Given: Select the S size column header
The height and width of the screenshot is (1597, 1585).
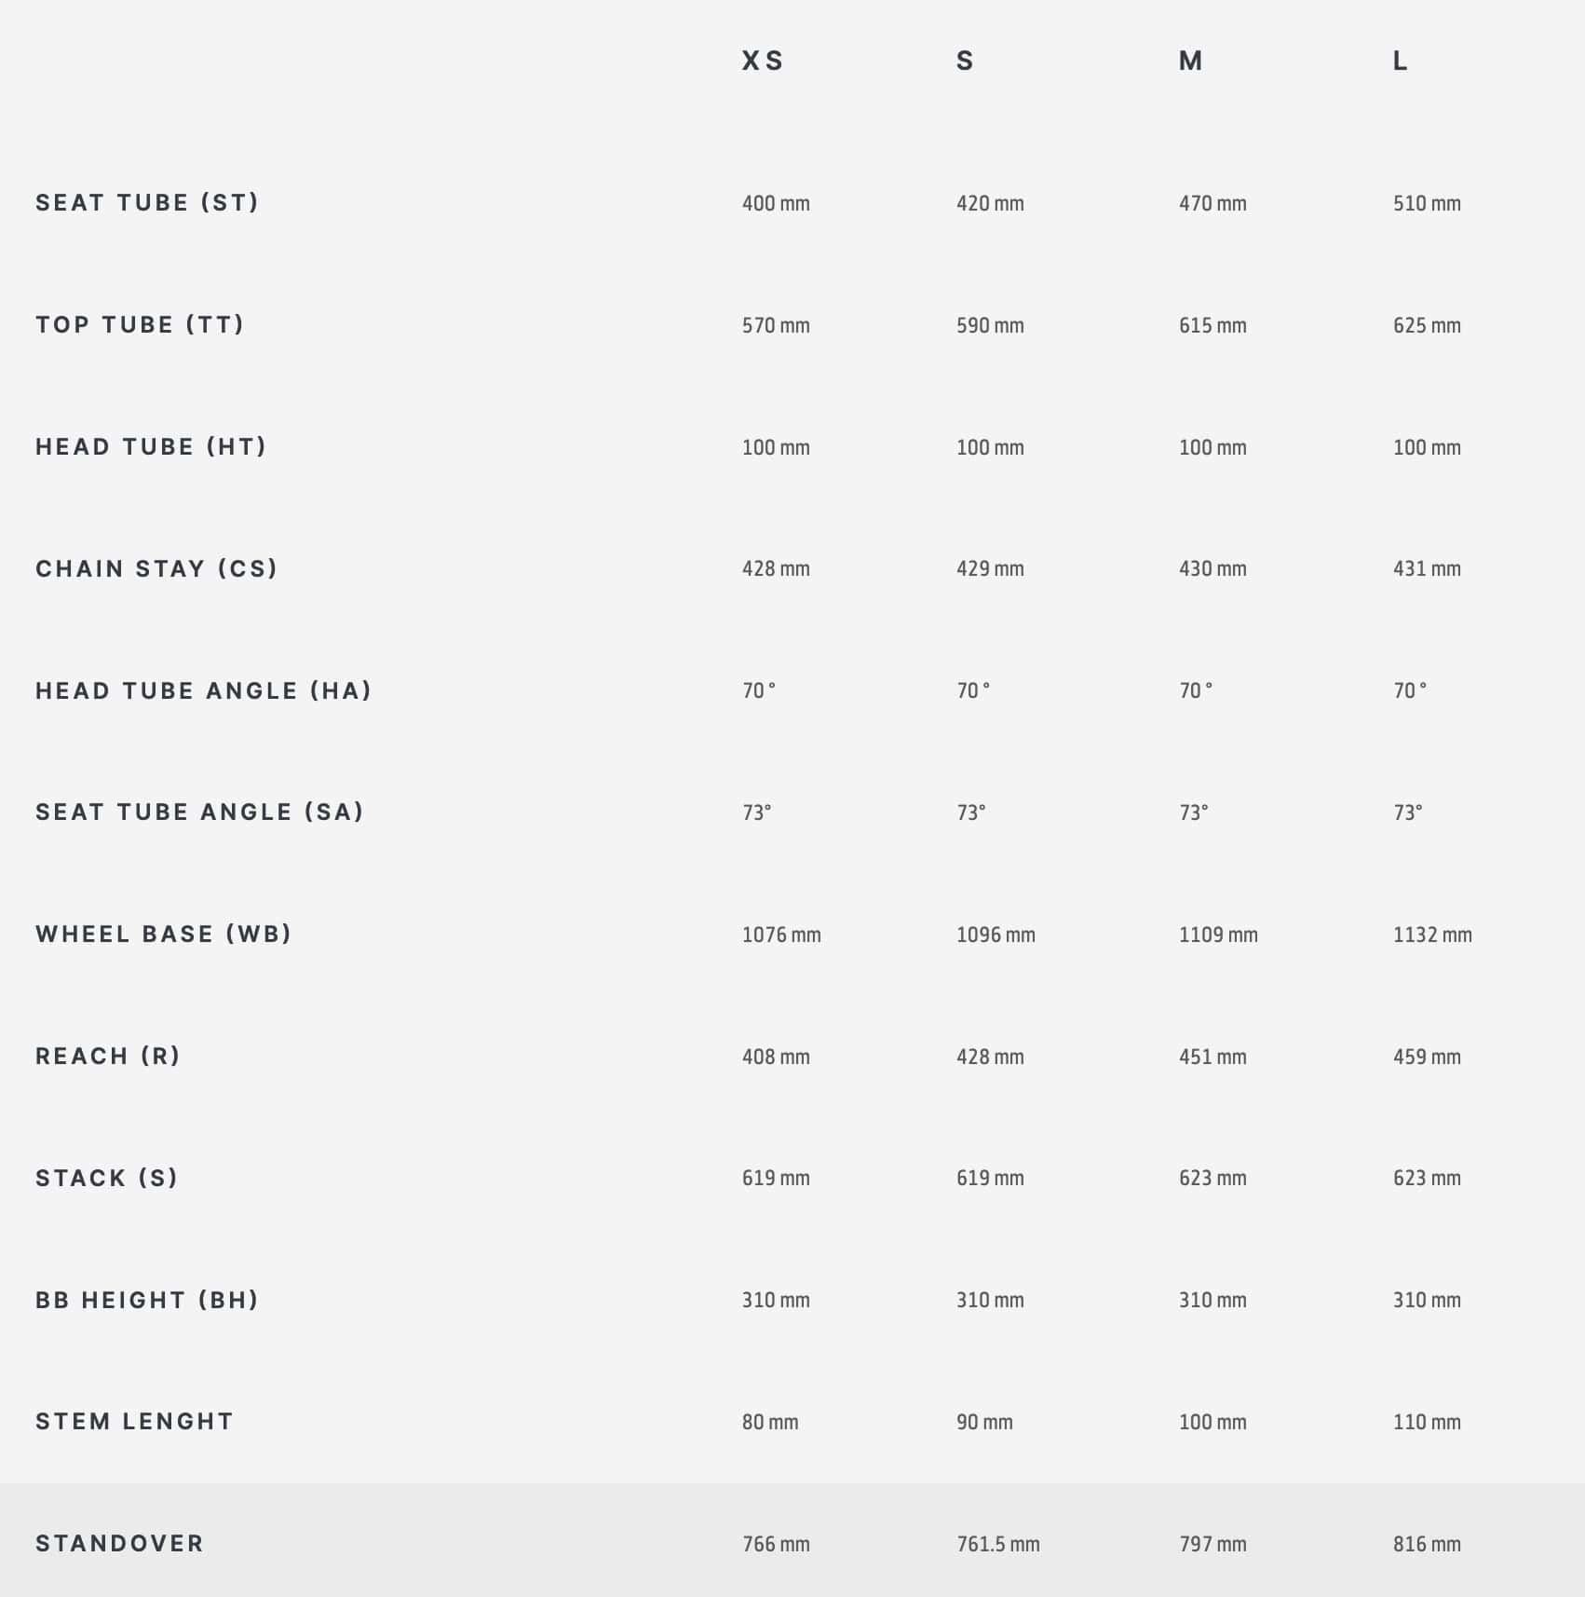Looking at the screenshot, I should pos(965,61).
